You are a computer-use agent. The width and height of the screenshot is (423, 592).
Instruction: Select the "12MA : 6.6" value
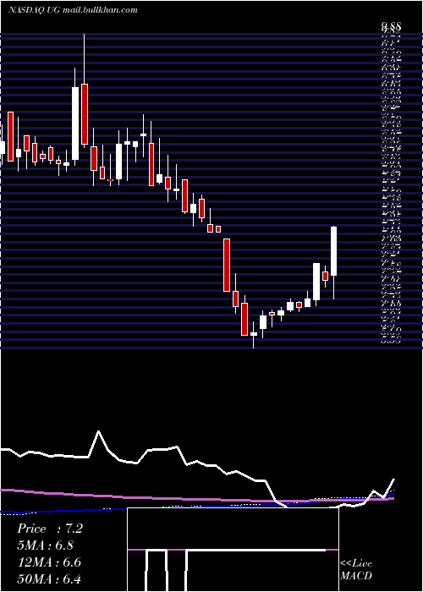48,562
